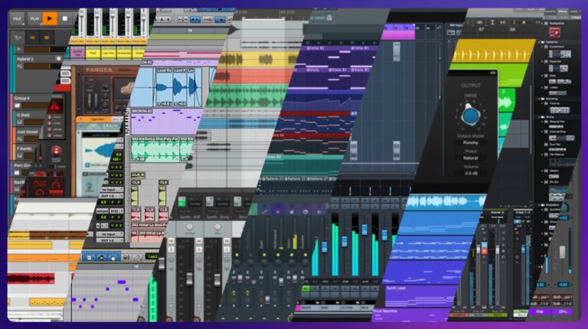The height and width of the screenshot is (329, 588).
Task: Arm recording on the Hybrid 2 track
Action: (x=58, y=59)
